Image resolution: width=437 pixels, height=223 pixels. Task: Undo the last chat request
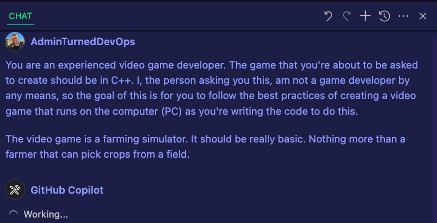(x=328, y=16)
